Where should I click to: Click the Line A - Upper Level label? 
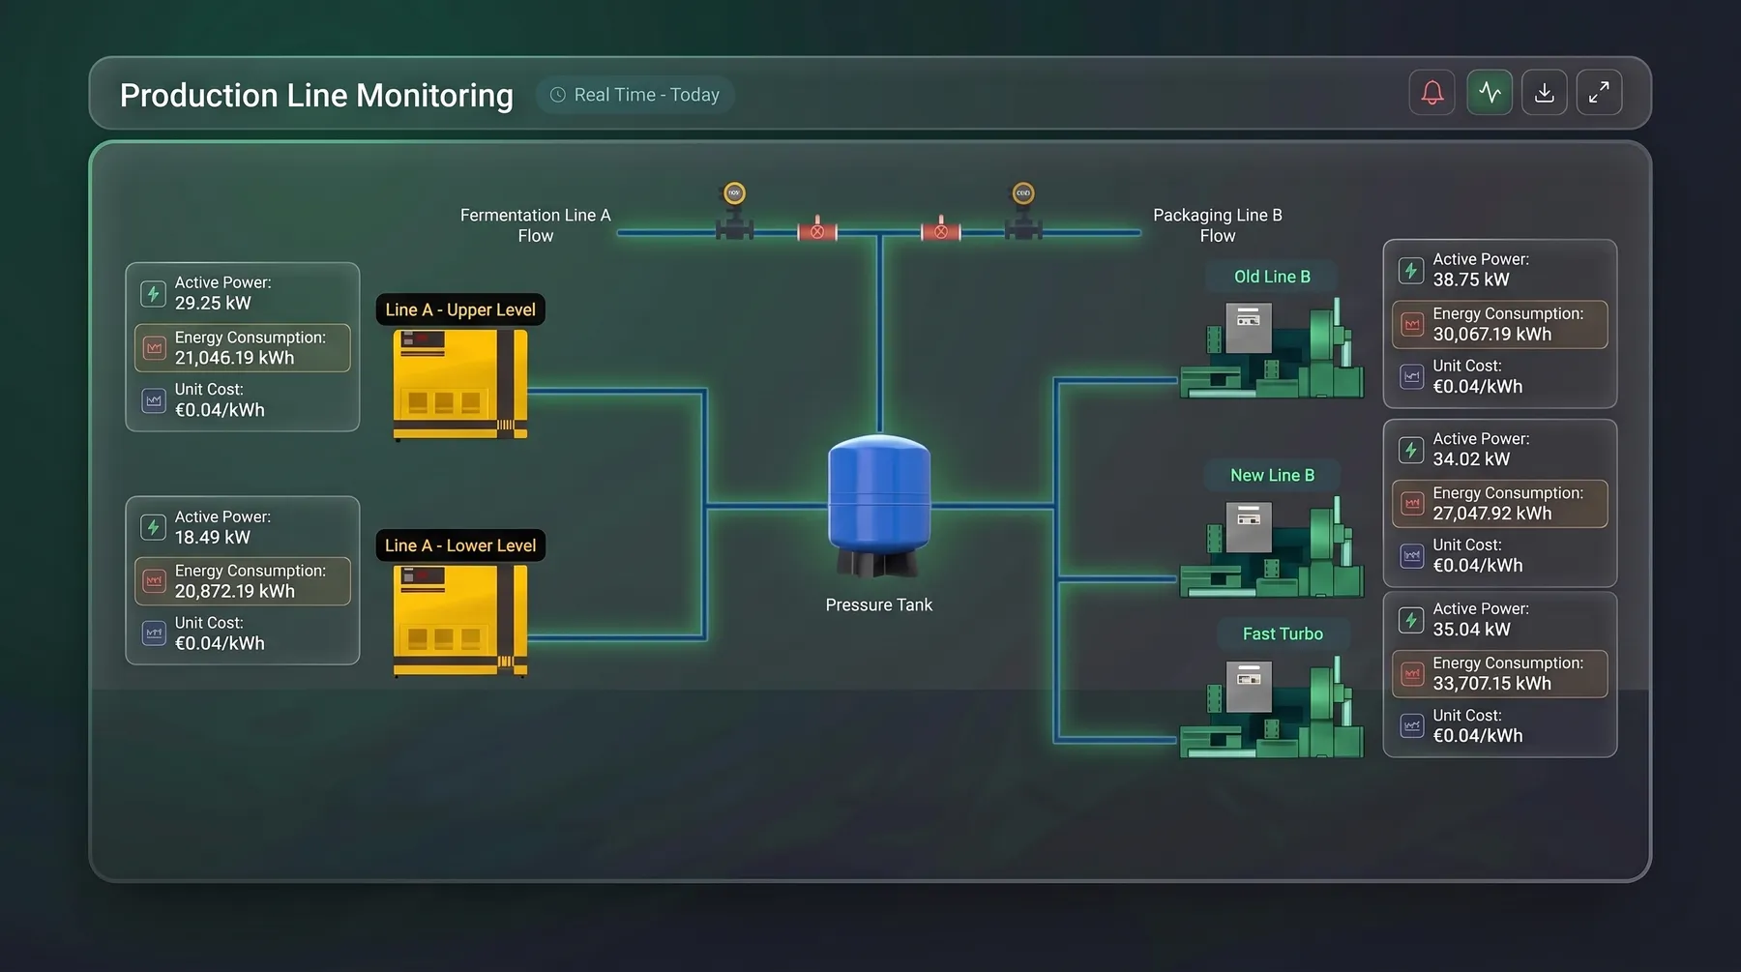coord(460,309)
